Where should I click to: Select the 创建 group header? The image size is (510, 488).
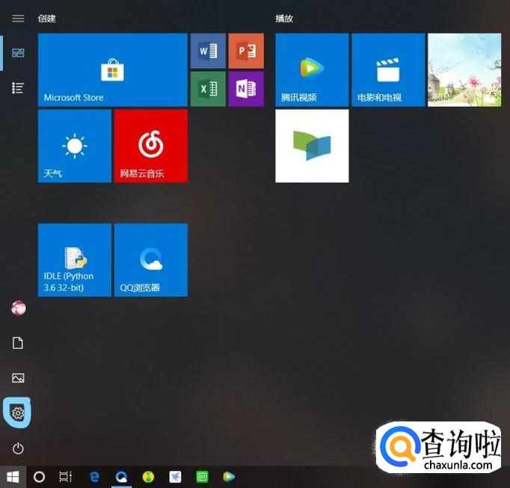pyautogui.click(x=47, y=19)
